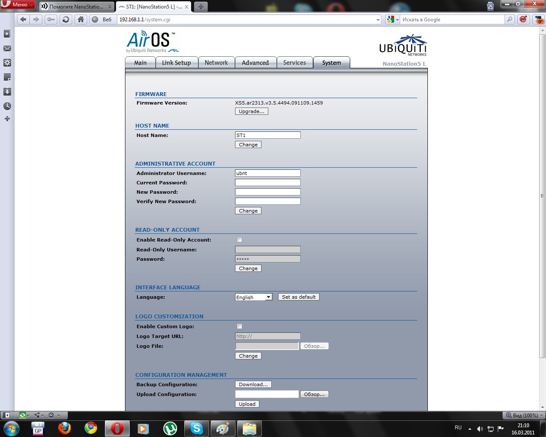Open uTorrent from the taskbar
The height and width of the screenshot is (437, 546).
(x=170, y=428)
